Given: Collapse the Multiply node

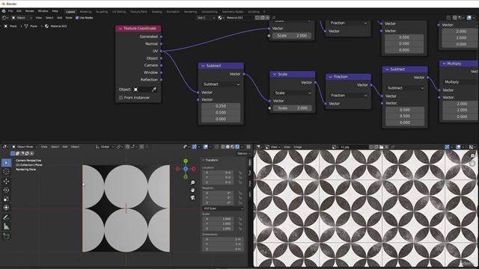Looking at the screenshot, I should click(445, 64).
